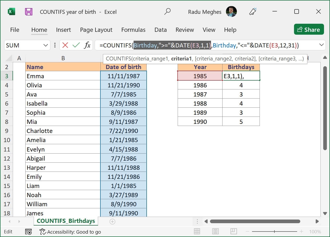Image resolution: width=330 pixels, height=237 pixels.
Task: Open the Radu Meghes account picture menu
Action: coord(232,12)
